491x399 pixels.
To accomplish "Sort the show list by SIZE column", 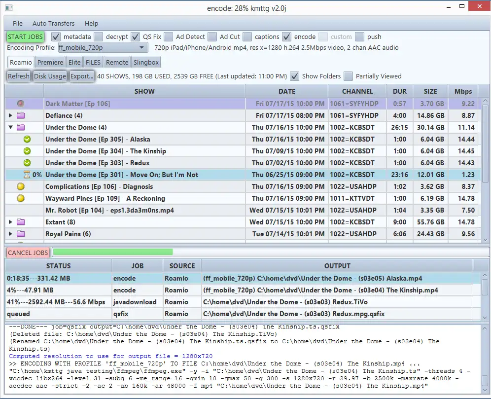I will coord(430,91).
